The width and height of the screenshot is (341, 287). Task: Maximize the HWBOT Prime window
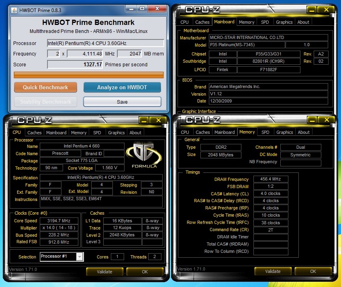point(142,9)
